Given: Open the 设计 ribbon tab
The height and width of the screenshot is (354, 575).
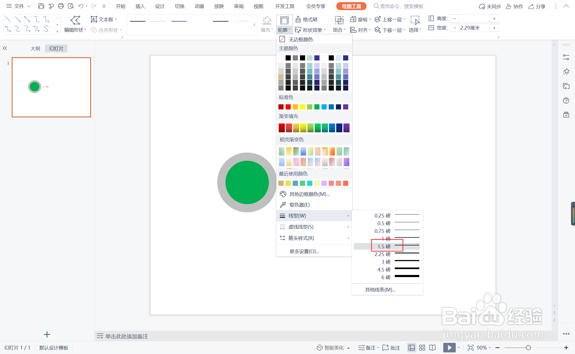Looking at the screenshot, I should pyautogui.click(x=160, y=6).
